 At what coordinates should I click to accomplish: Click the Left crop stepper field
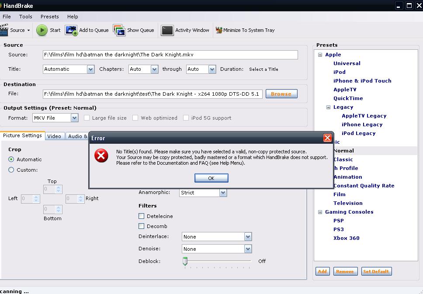31,199
